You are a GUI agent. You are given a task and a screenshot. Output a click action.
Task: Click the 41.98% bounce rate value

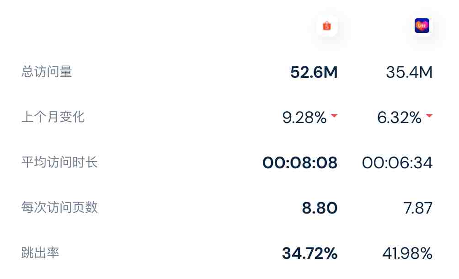tap(407, 253)
